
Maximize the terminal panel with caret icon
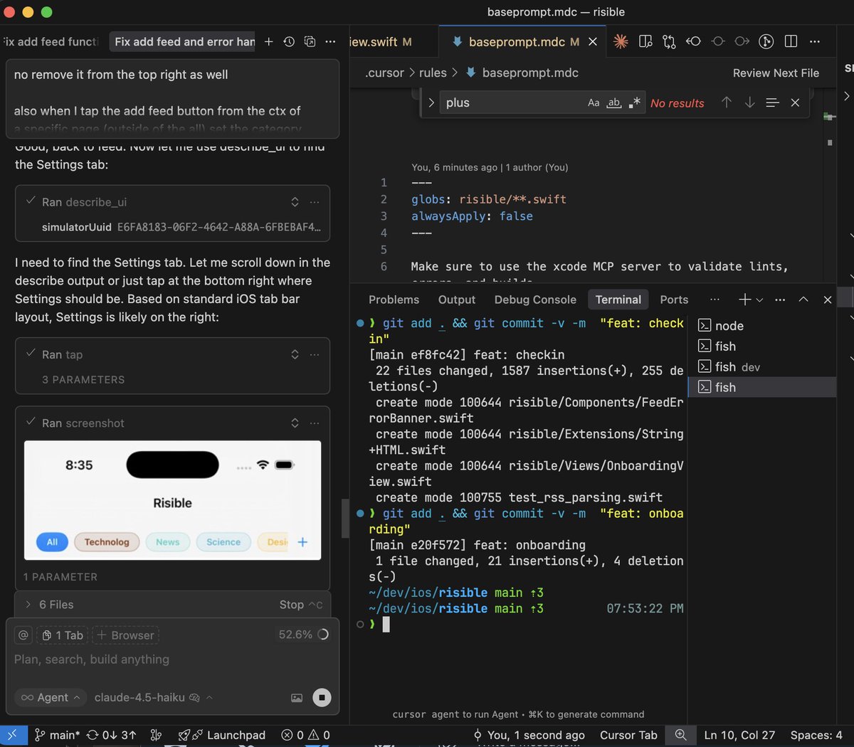[x=803, y=300]
